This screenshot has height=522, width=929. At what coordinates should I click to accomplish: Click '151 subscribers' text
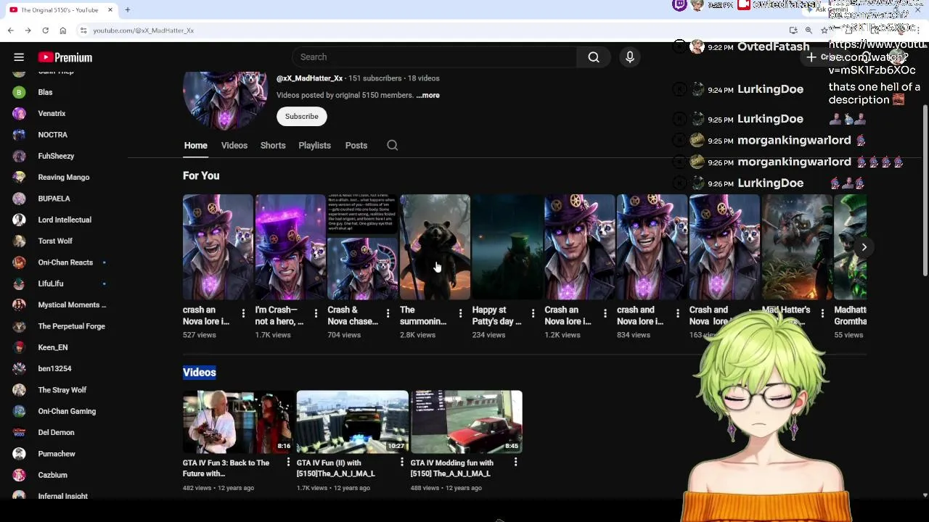(x=375, y=78)
